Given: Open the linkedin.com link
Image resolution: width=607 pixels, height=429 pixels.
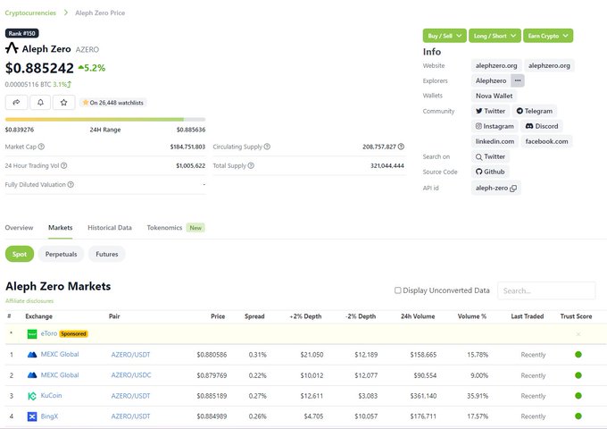Looking at the screenshot, I should (x=495, y=141).
